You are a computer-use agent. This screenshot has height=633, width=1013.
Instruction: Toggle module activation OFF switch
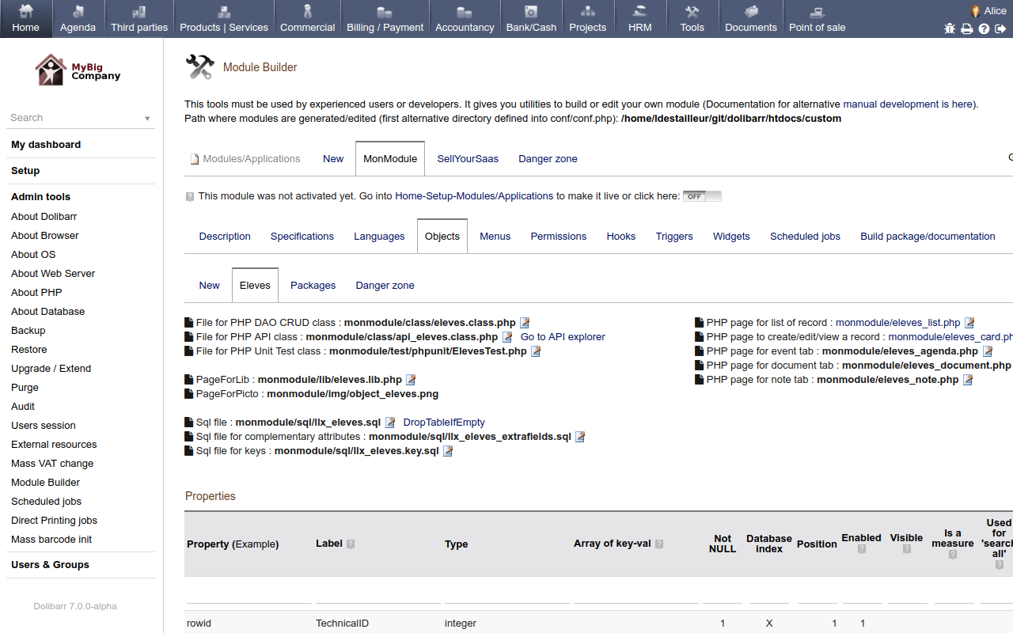click(x=703, y=196)
